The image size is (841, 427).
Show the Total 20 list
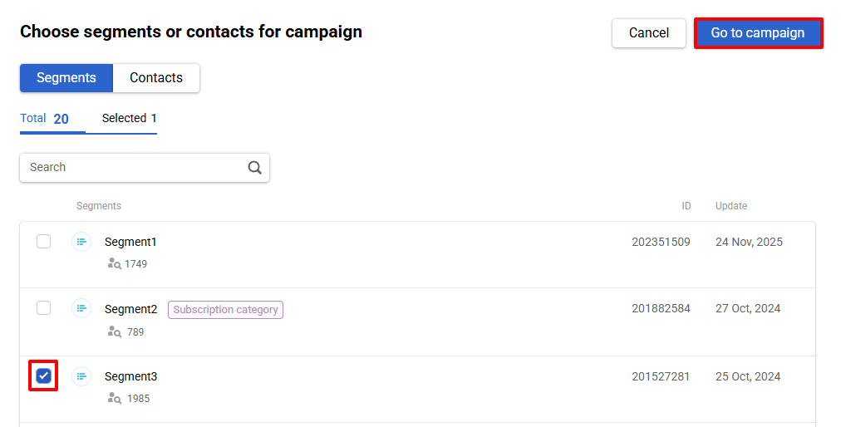(45, 119)
